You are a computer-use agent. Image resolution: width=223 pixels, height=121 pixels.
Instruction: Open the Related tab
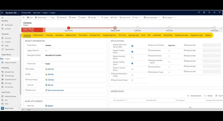point(208,35)
